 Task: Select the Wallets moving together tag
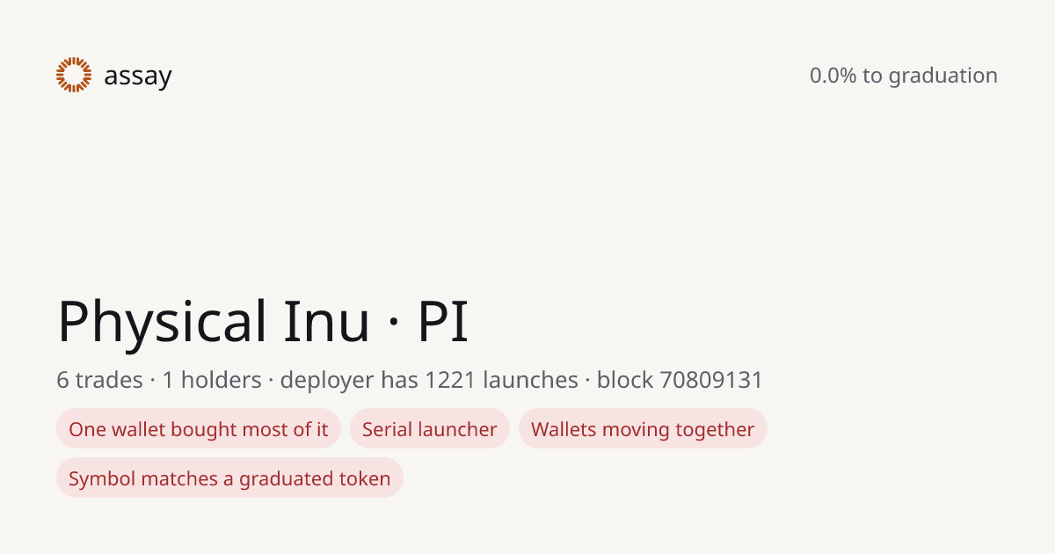click(643, 429)
